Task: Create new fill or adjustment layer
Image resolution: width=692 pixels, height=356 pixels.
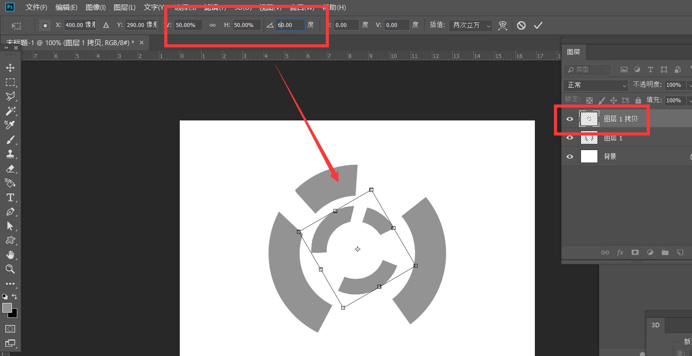Action: click(650, 252)
